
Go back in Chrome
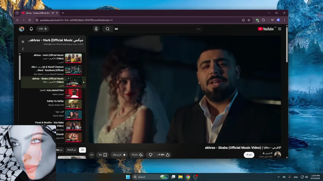point(18,20)
